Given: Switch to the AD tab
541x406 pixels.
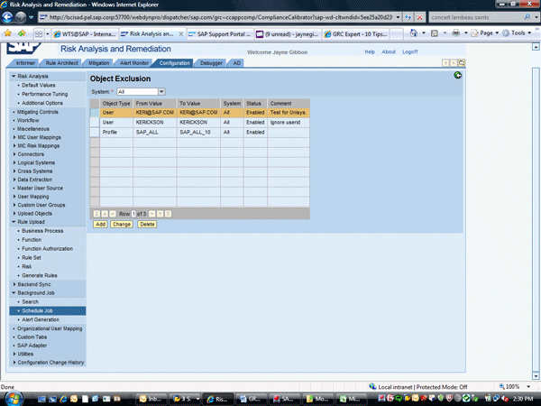Looking at the screenshot, I should click(x=236, y=63).
